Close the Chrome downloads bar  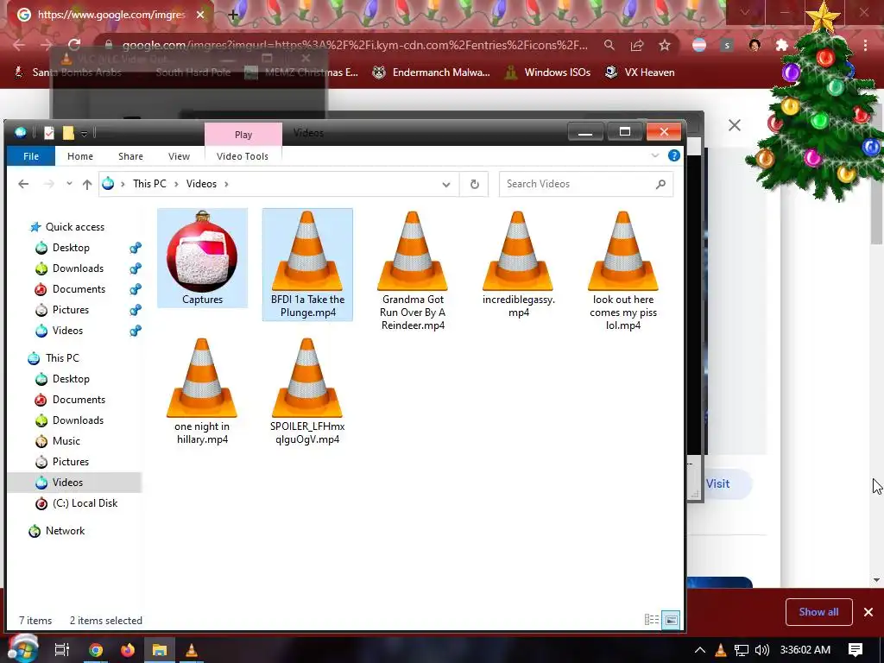click(x=868, y=612)
